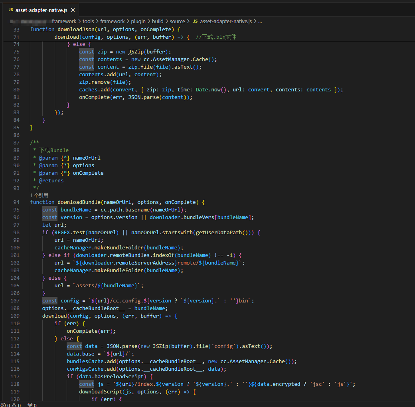This screenshot has width=415, height=407.
Task: Click the 'assets/${bundleName}' string on line 105
Action: 107,286
